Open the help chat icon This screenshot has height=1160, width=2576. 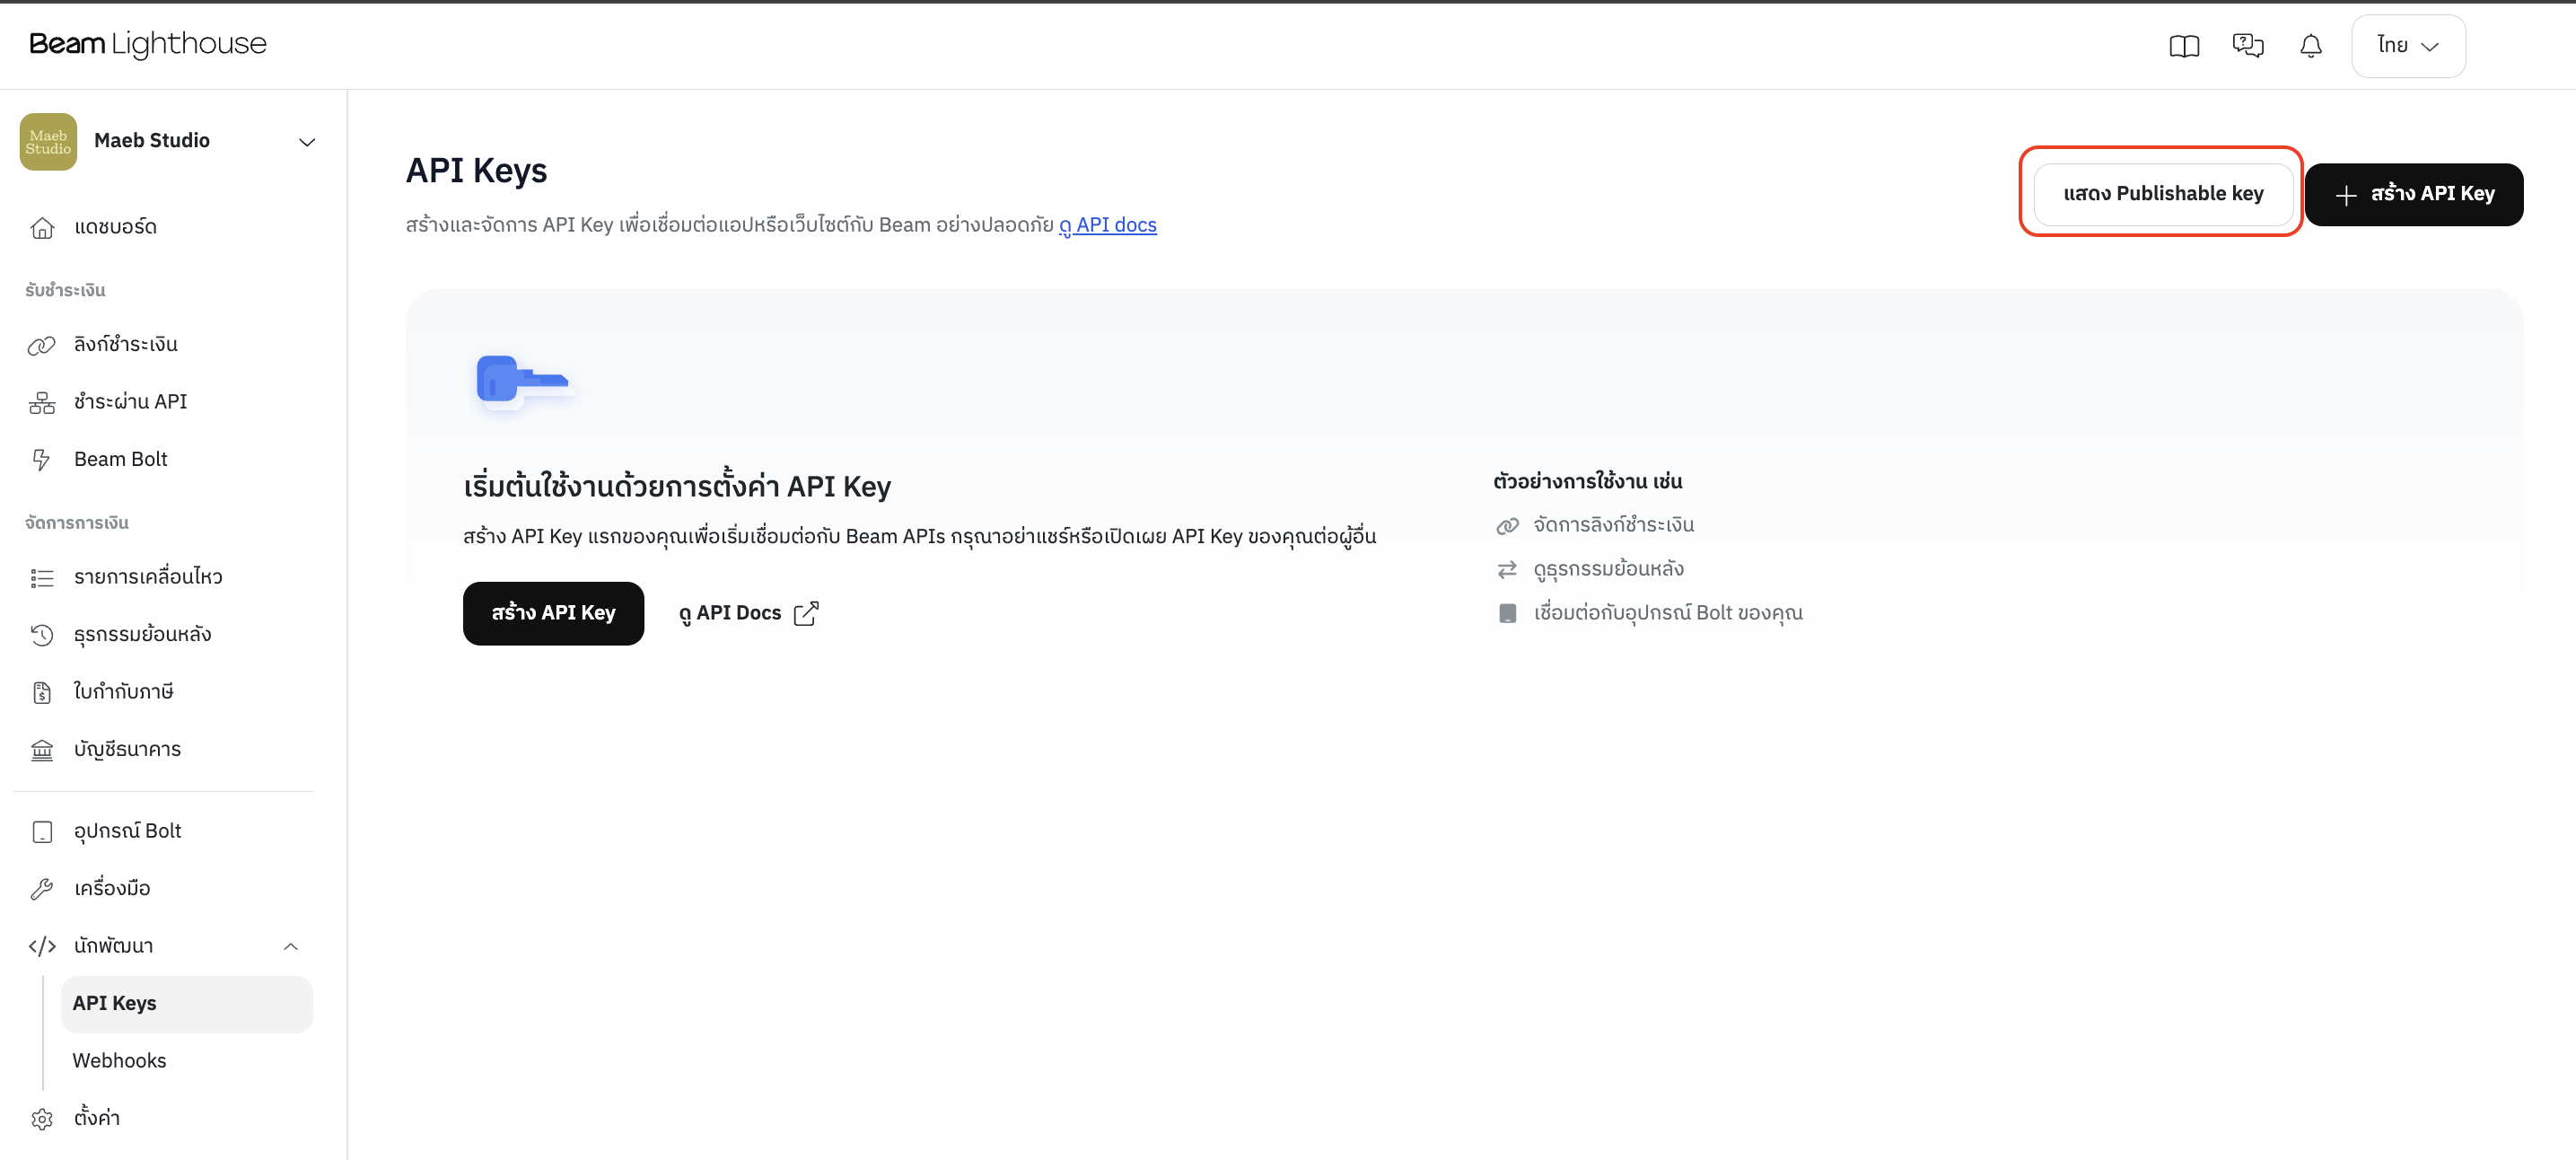(x=2248, y=46)
